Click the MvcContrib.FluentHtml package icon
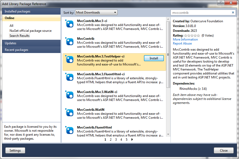The width and height of the screenshot is (239, 159). pyautogui.click(x=70, y=130)
